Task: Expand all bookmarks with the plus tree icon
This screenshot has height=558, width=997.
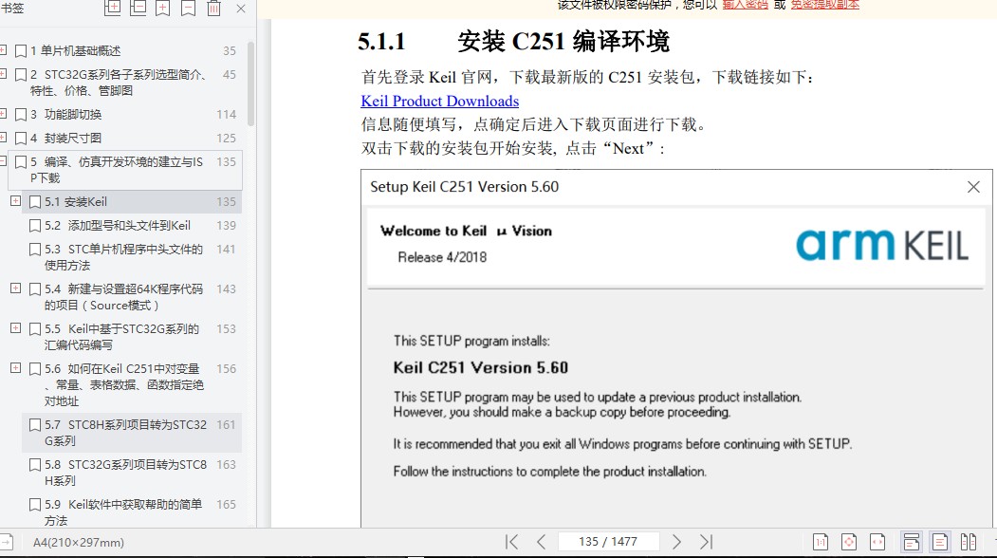Action: (113, 8)
